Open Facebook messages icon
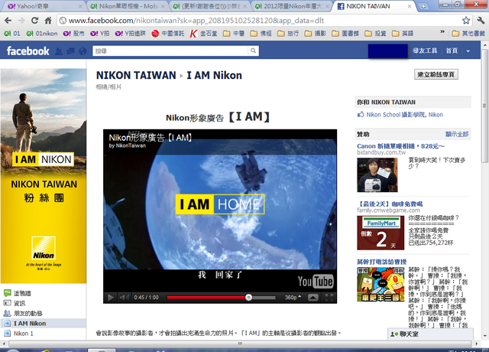This screenshot has height=352, width=489. [71, 51]
